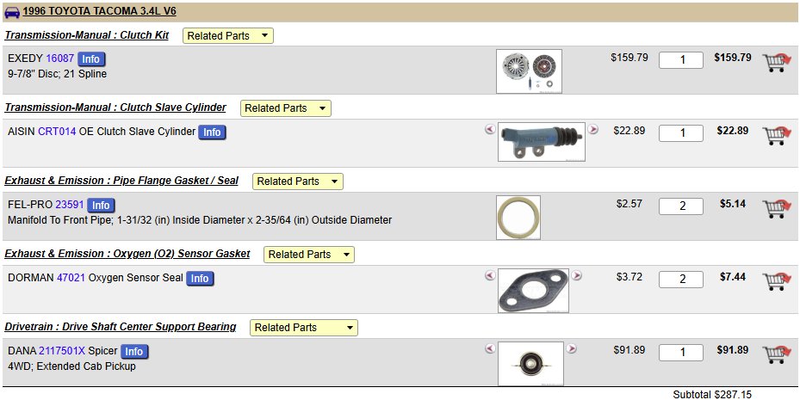
Task: Remove EXEDY clutch kit using cart icon
Action: pos(777,62)
